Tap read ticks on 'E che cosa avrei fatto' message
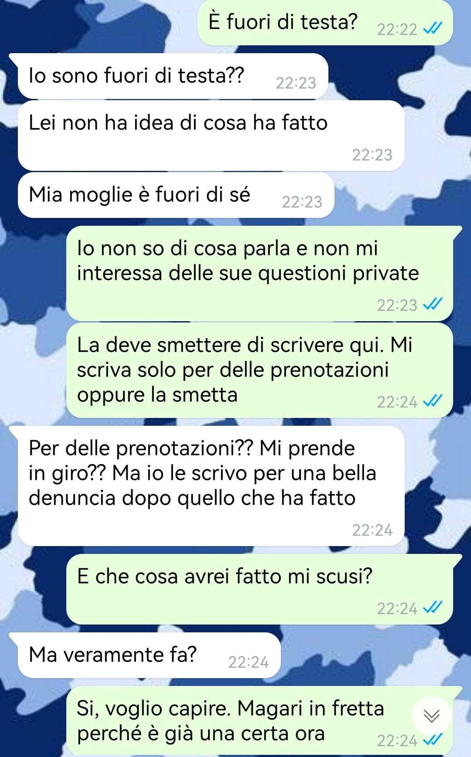Image resolution: width=471 pixels, height=757 pixels. pos(433,608)
